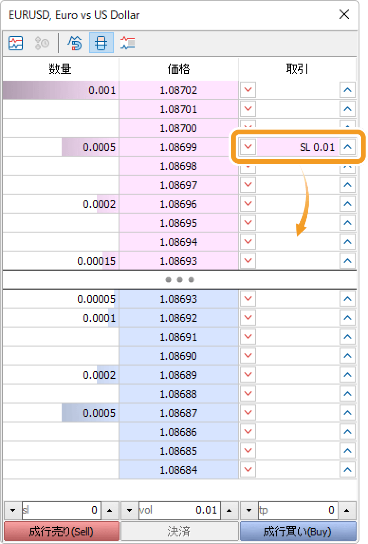Close the EURUSD depth of market window

tap(344, 15)
